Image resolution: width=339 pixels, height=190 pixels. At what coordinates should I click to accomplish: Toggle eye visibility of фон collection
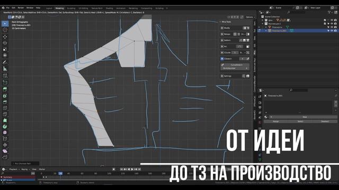coord(332,20)
